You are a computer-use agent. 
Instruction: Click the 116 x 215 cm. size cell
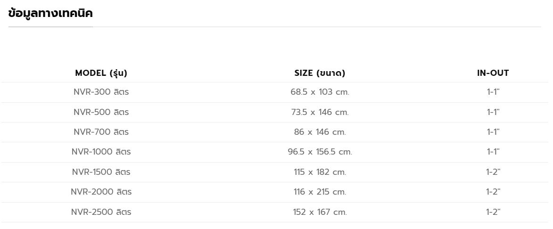tap(320, 192)
